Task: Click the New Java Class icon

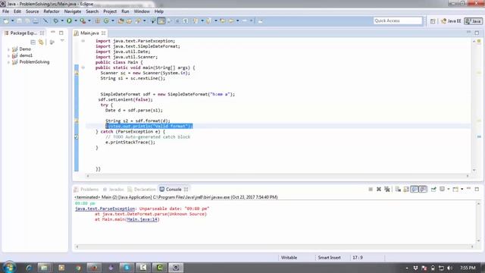Action: click(x=106, y=21)
